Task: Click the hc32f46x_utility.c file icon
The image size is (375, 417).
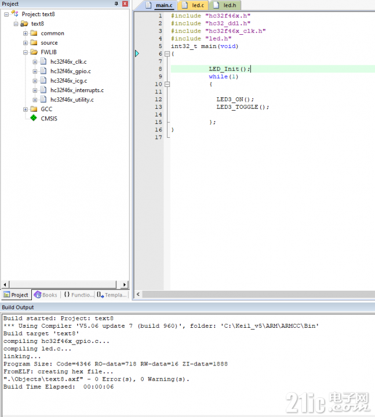Action: [x=43, y=100]
